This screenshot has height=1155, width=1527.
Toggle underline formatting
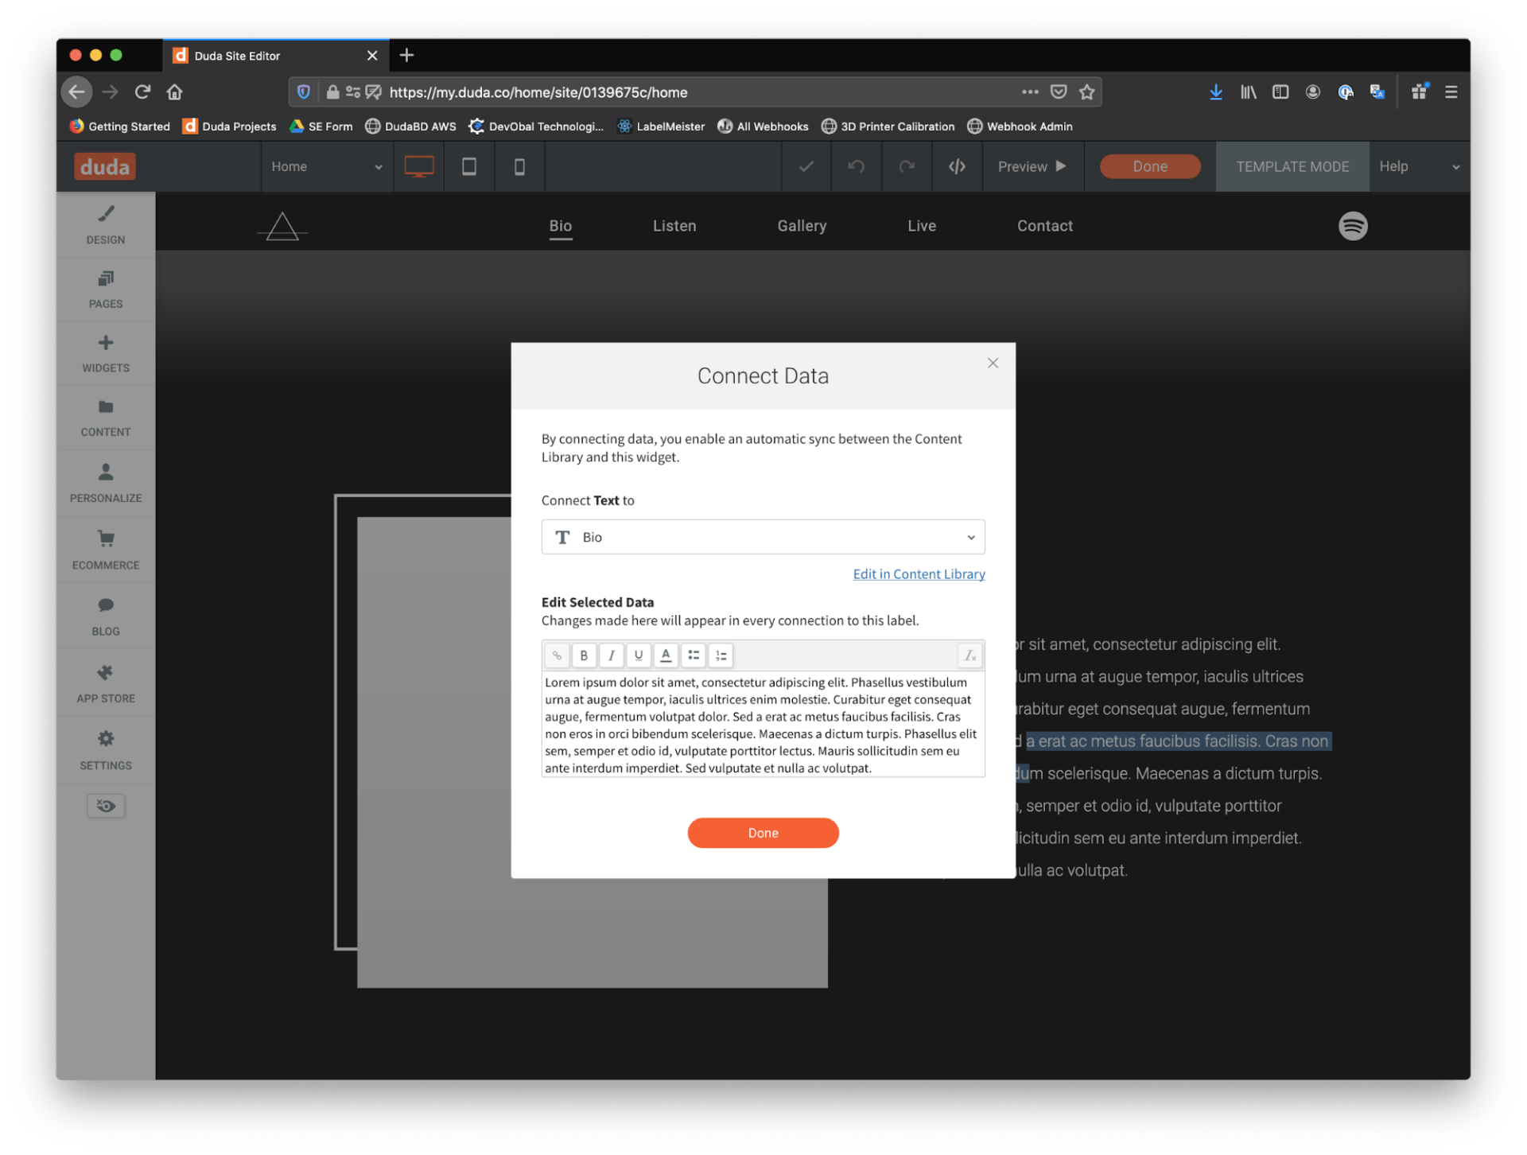638,655
